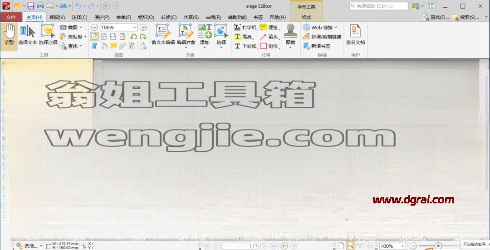The image size is (490, 250).
Task: Switch to the Comment (注释) tab
Action: click(x=79, y=18)
